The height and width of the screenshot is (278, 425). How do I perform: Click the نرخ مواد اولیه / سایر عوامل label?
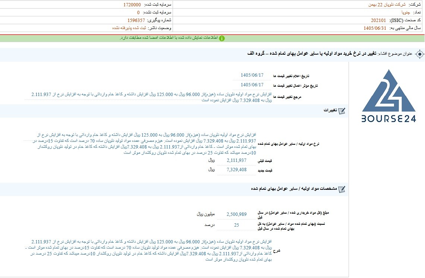(289, 144)
